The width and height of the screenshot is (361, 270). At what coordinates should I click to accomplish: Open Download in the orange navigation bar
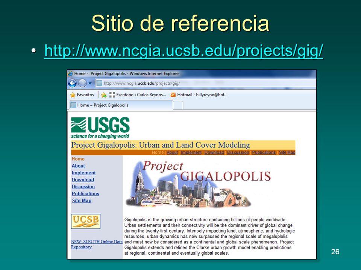214,153
